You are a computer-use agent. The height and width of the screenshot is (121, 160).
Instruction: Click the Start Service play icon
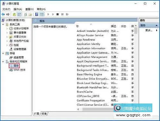(48, 14)
